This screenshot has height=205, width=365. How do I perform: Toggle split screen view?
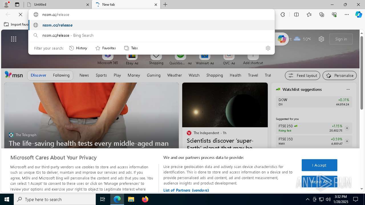[296, 15]
